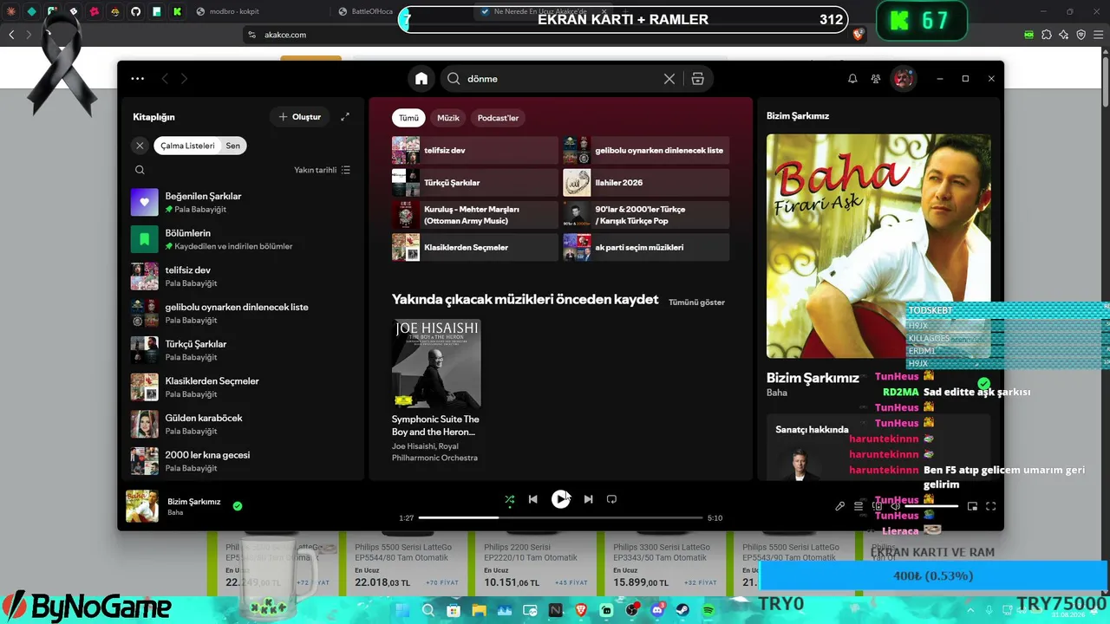Select the Tümü filter tab
This screenshot has width=1110, height=624.
coord(408,118)
